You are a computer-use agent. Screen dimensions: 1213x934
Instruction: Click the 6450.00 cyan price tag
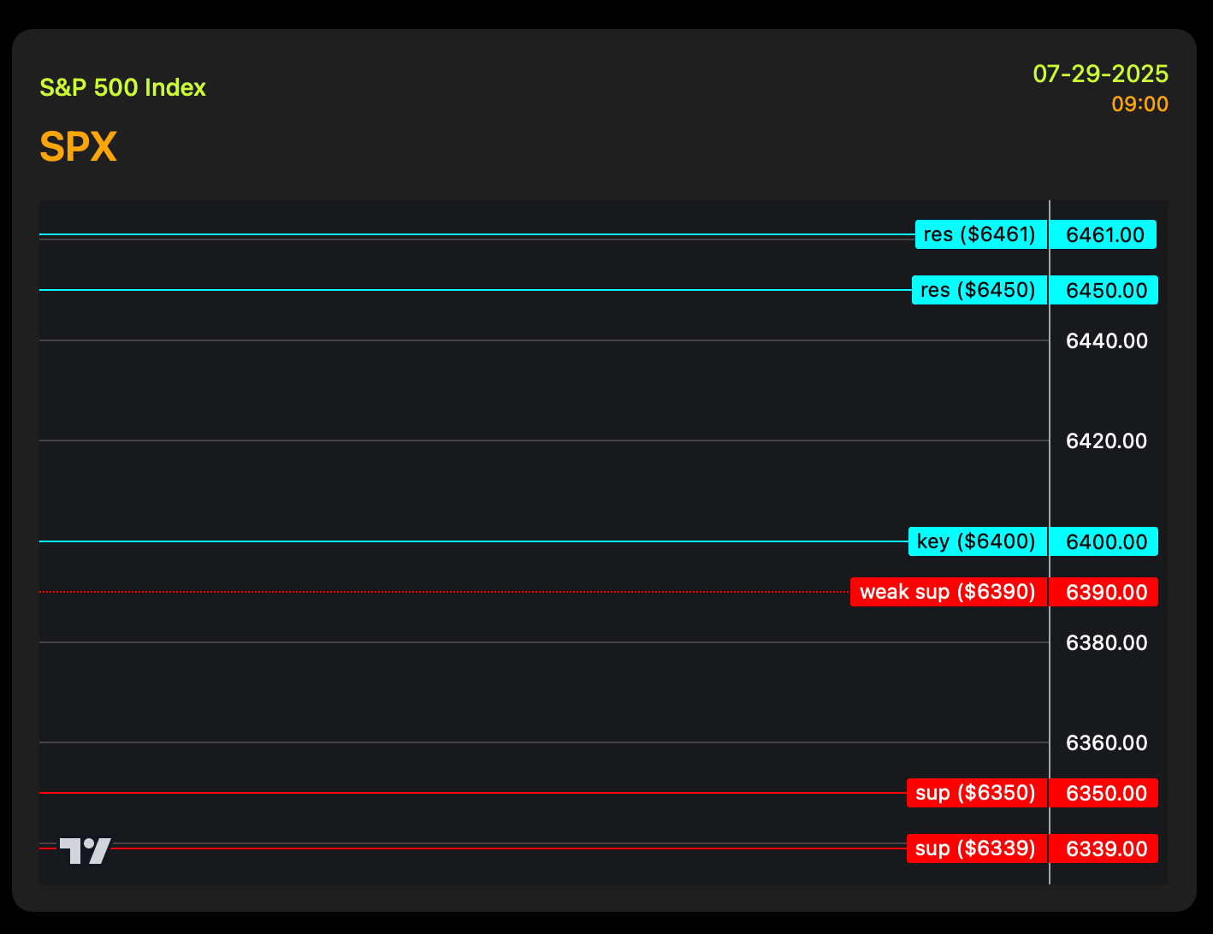click(x=1104, y=290)
